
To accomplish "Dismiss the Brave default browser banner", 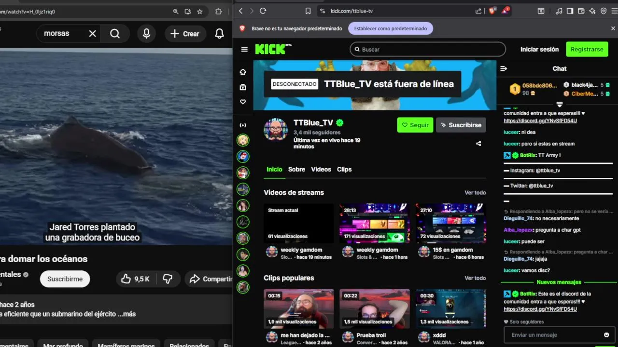I will click(613, 28).
